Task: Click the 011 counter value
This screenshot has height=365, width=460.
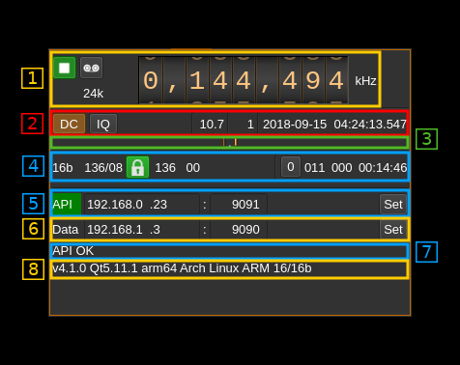Action: (314, 168)
